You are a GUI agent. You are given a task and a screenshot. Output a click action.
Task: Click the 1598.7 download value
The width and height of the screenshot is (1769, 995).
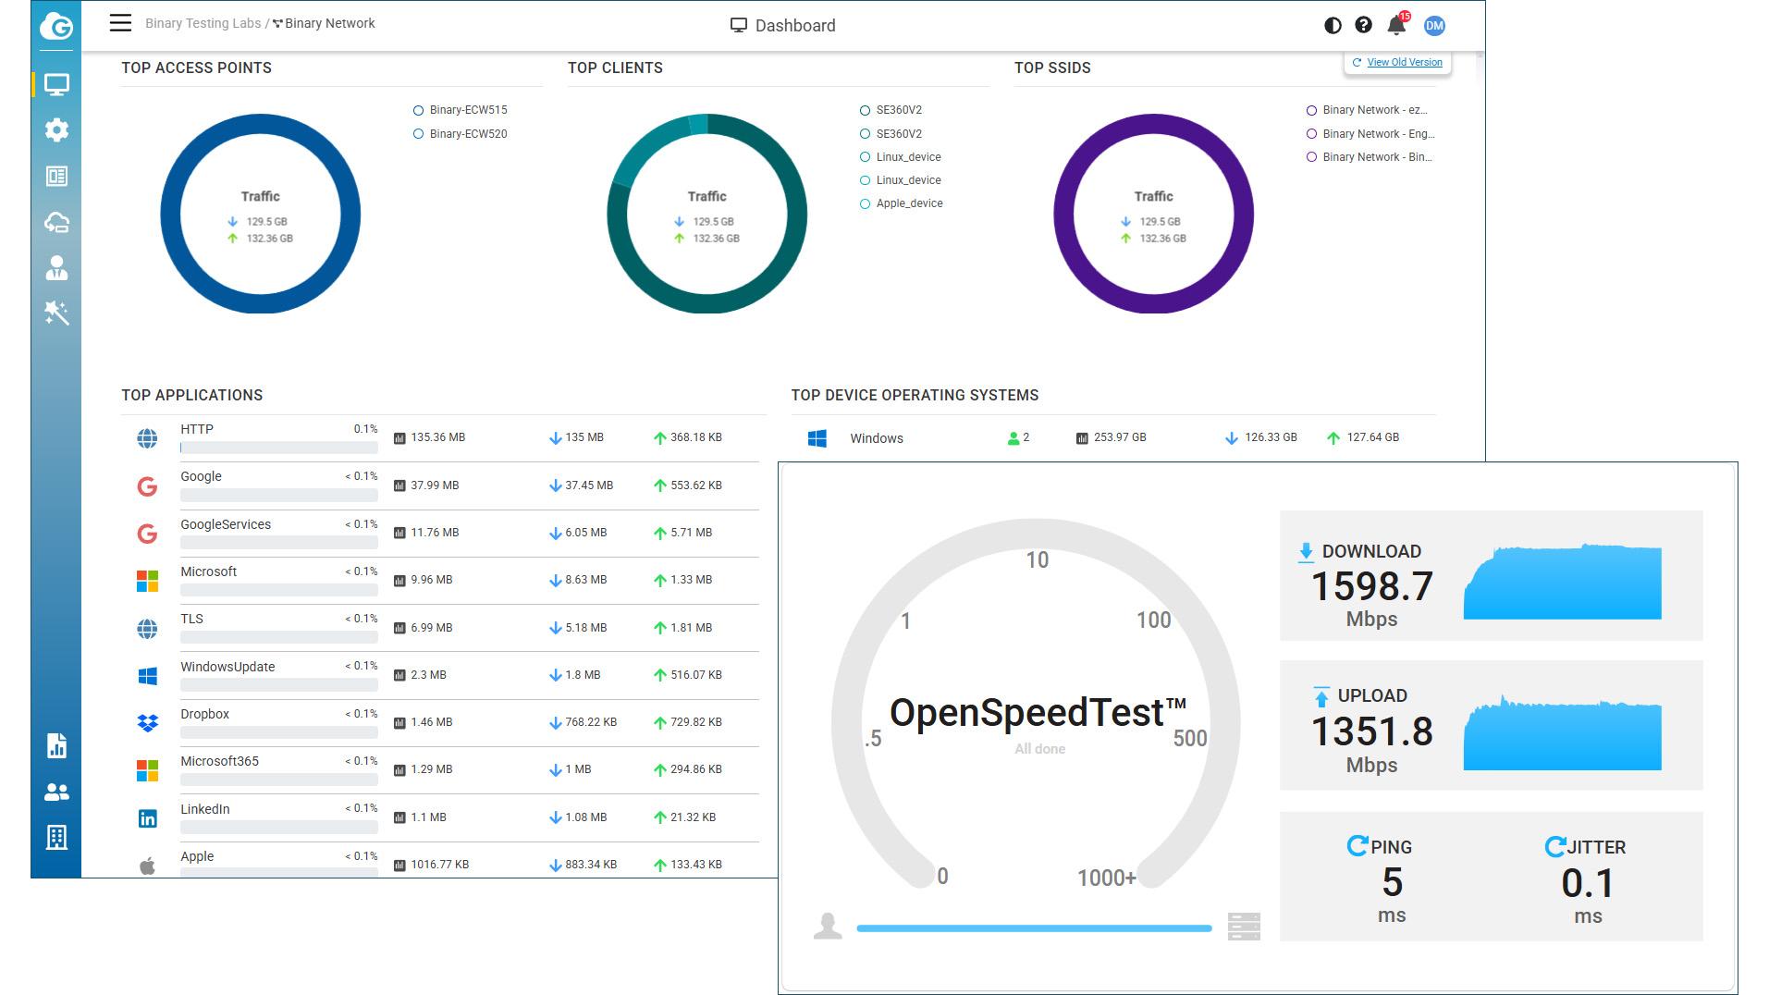click(x=1371, y=585)
